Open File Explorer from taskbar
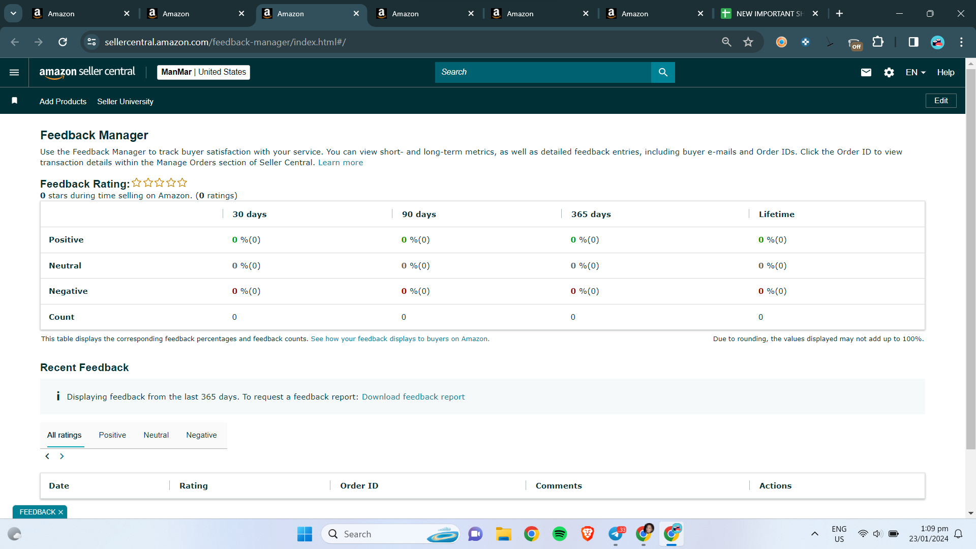This screenshot has height=549, width=976. 504,534
